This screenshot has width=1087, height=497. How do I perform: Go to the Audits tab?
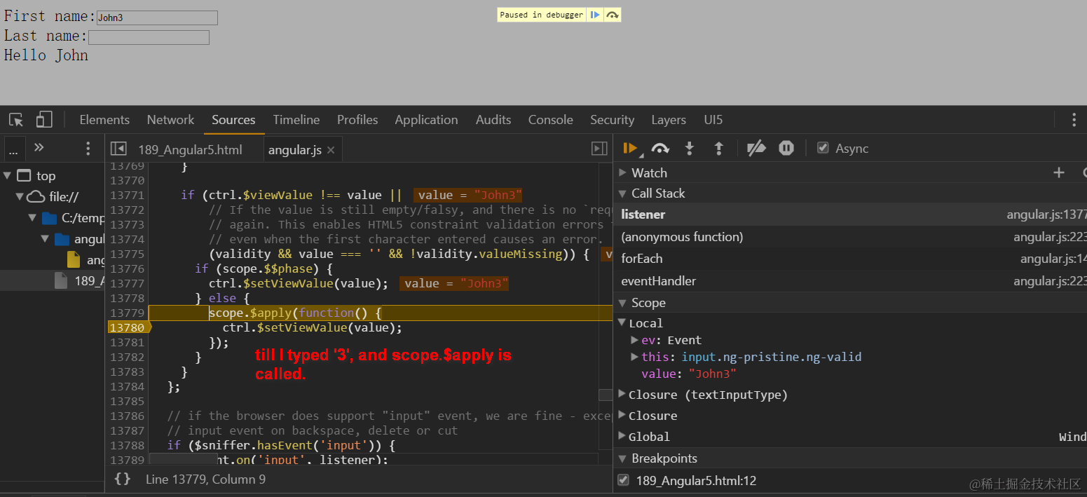pyautogui.click(x=493, y=120)
